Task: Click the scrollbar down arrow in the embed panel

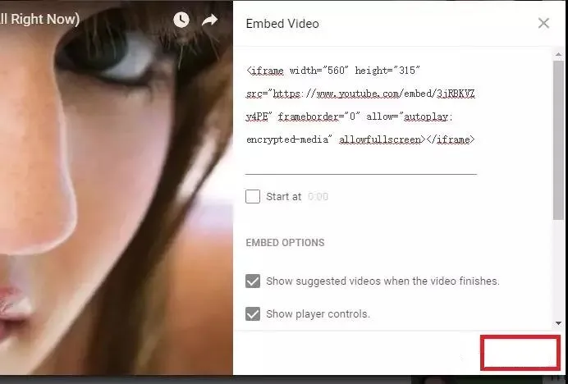Action: tap(558, 323)
